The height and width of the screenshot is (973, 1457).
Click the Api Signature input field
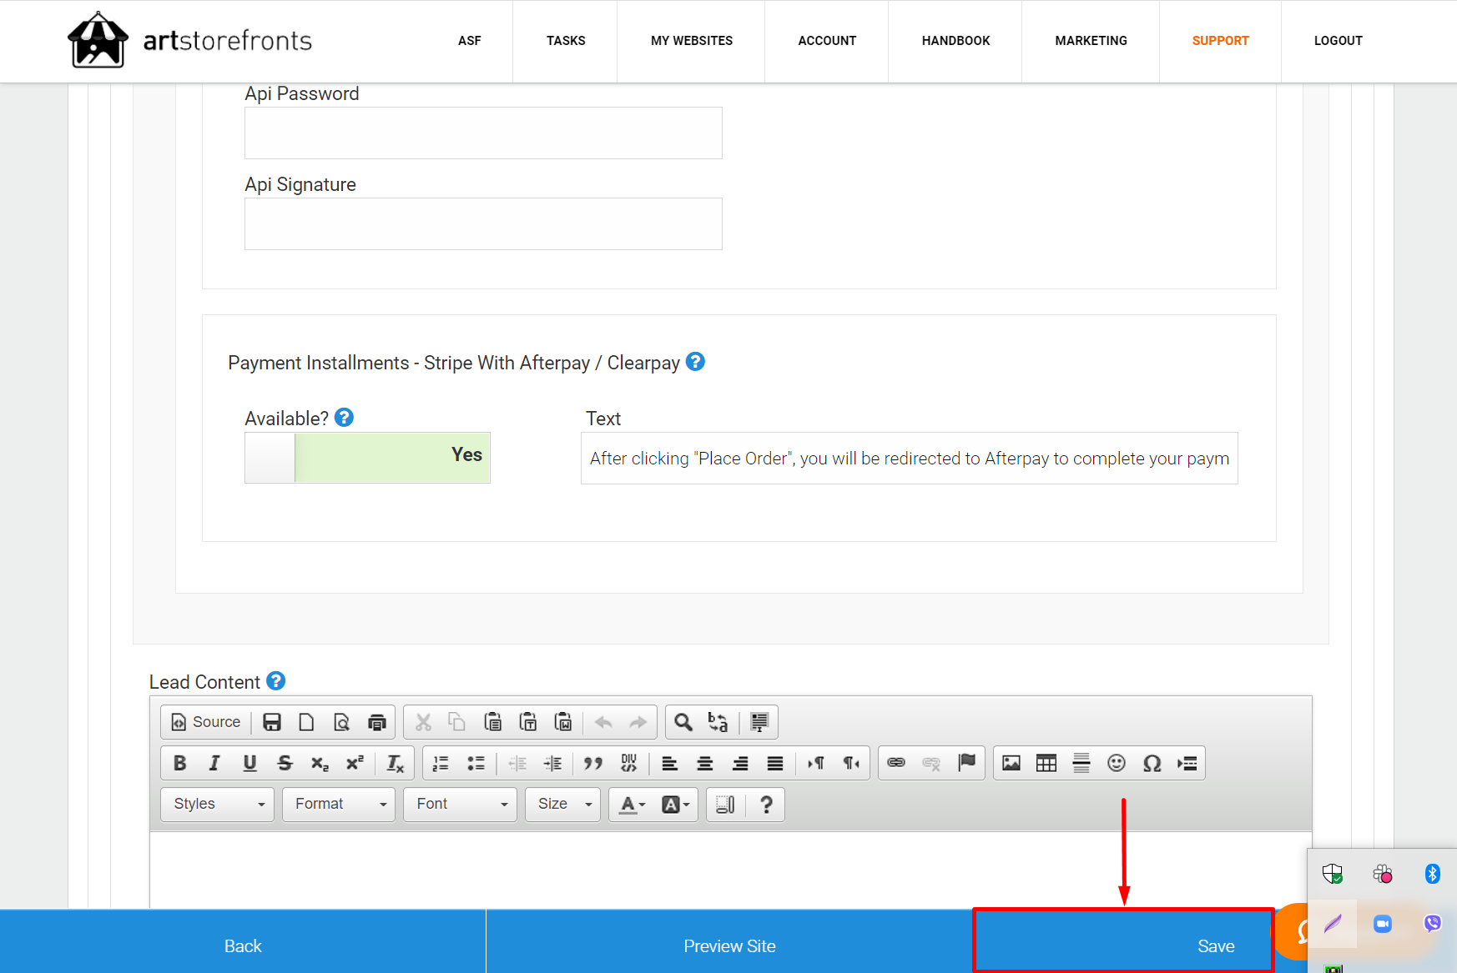(483, 223)
